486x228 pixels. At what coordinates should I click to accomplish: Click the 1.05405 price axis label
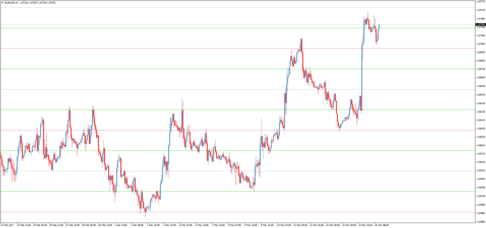481,179
